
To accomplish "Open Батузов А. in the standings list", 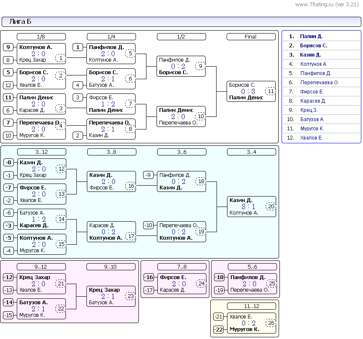I will (312, 119).
